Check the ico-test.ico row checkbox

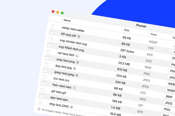44,77
